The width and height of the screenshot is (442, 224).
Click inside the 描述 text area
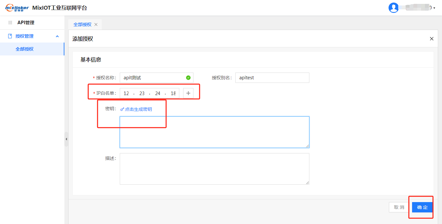(214, 169)
